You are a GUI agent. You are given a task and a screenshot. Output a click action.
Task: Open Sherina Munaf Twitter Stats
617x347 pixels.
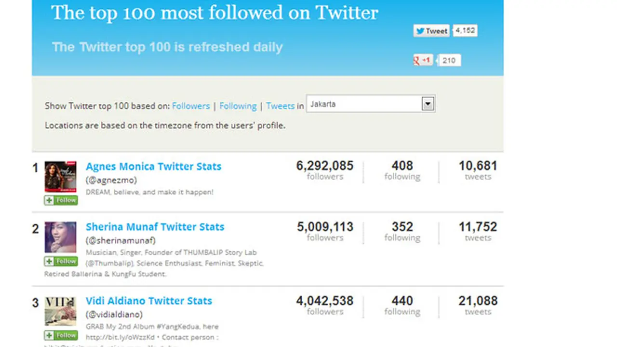pyautogui.click(x=155, y=227)
